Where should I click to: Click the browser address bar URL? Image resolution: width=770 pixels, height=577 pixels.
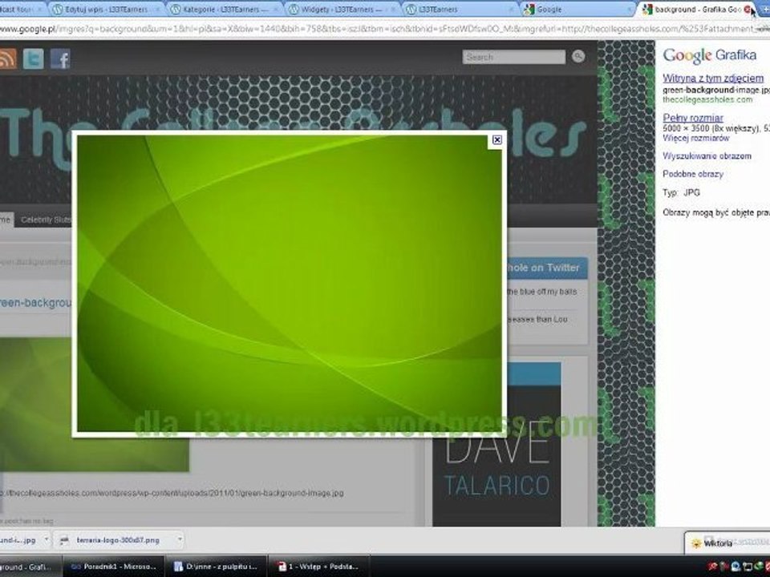pos(385,30)
